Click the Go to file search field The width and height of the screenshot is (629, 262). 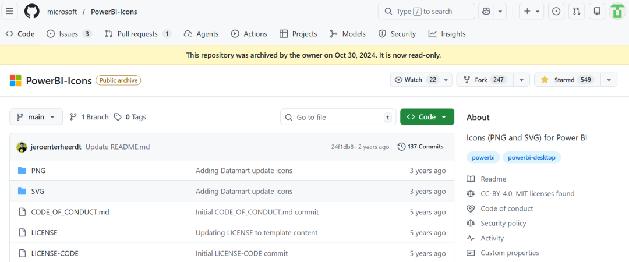point(338,117)
